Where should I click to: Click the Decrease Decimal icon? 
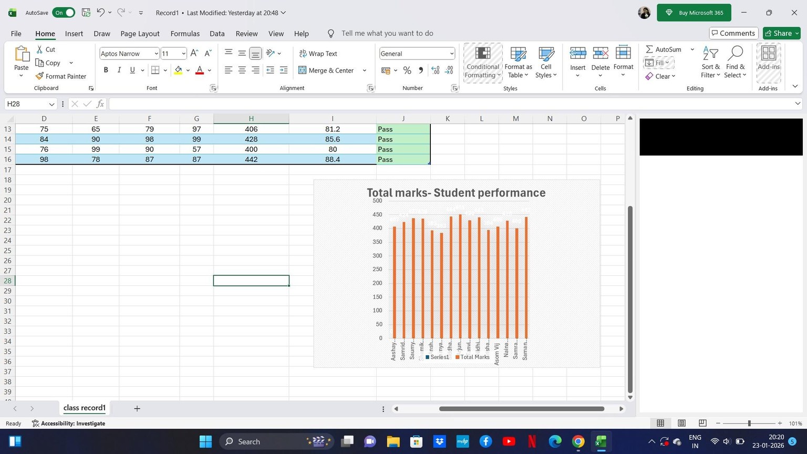(449, 70)
